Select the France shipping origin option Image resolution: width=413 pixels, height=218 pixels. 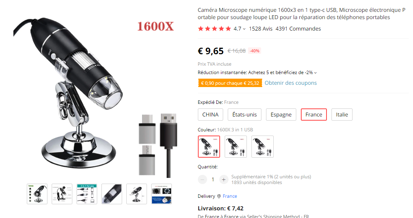click(314, 115)
